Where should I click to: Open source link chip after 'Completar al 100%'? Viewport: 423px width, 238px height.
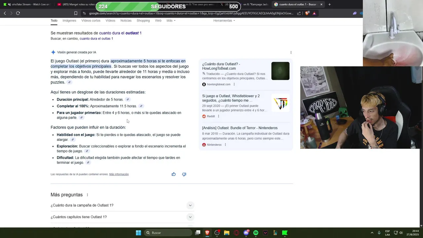pos(141,106)
